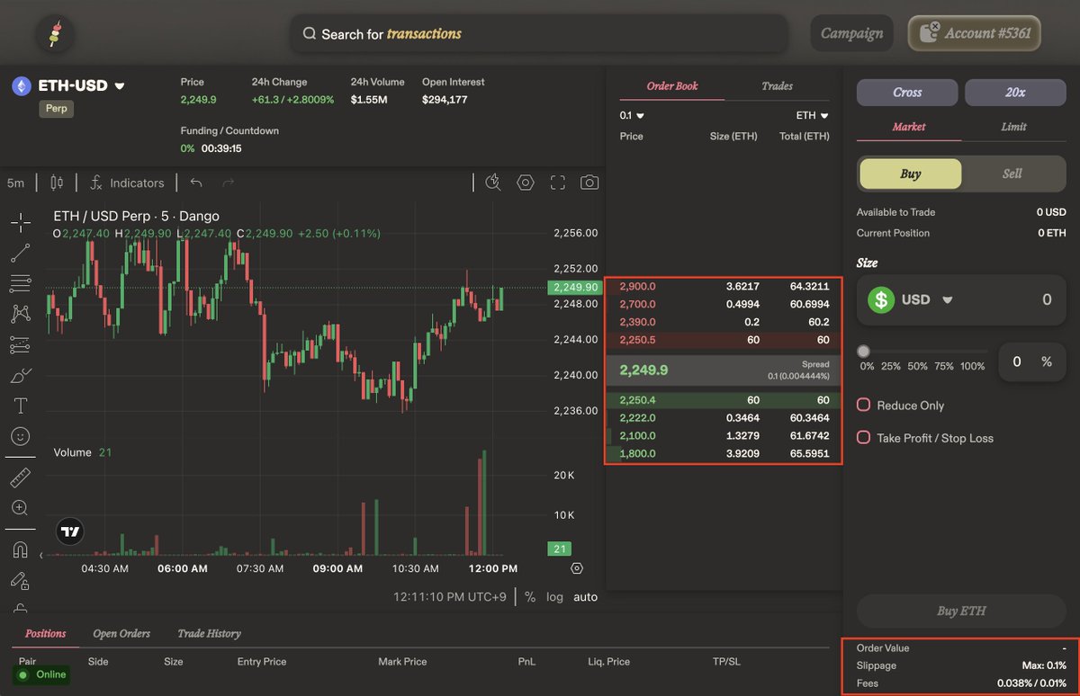Open the long position forecasting tool
Viewport: 1080px width, 696px height.
tap(20, 344)
